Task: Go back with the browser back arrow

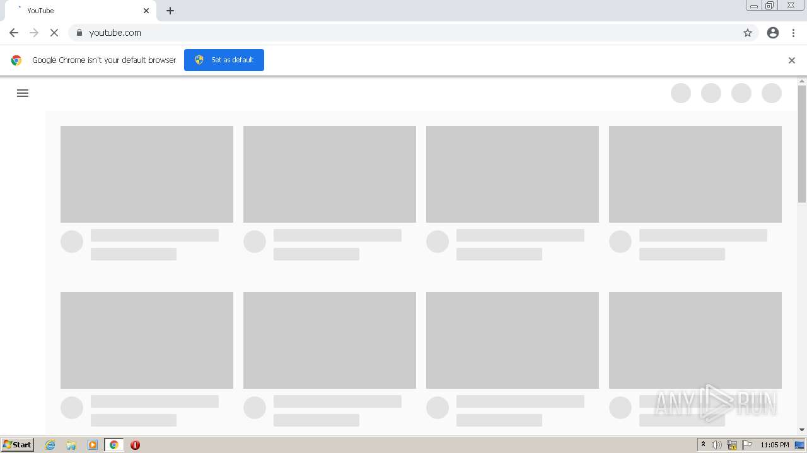Action: (14, 33)
